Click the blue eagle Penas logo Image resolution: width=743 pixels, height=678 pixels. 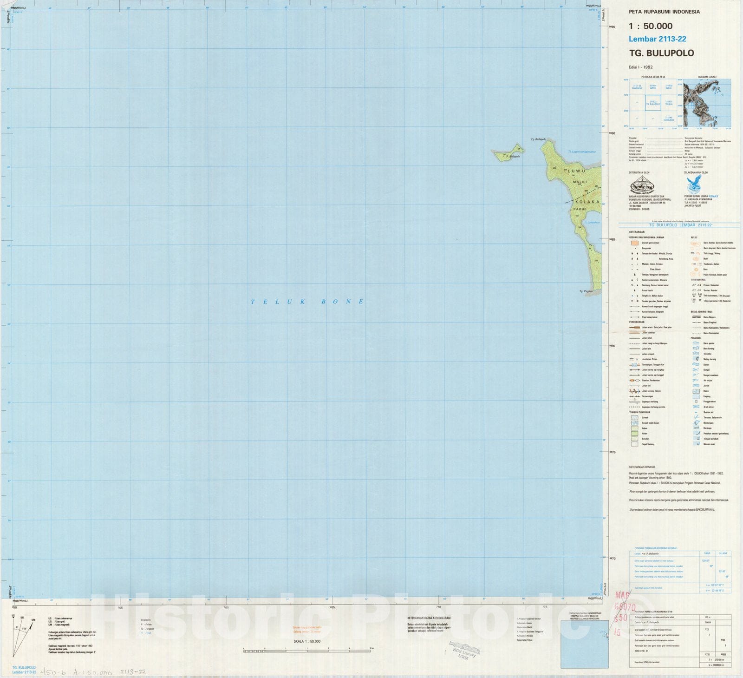coord(694,184)
